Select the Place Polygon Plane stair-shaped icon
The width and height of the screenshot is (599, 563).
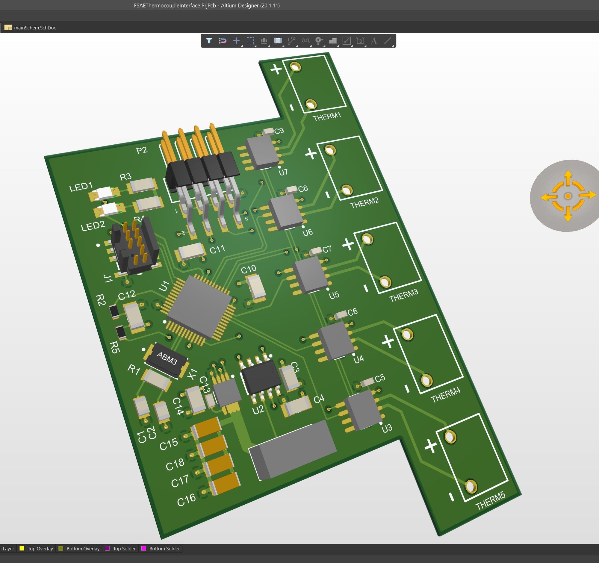click(333, 41)
